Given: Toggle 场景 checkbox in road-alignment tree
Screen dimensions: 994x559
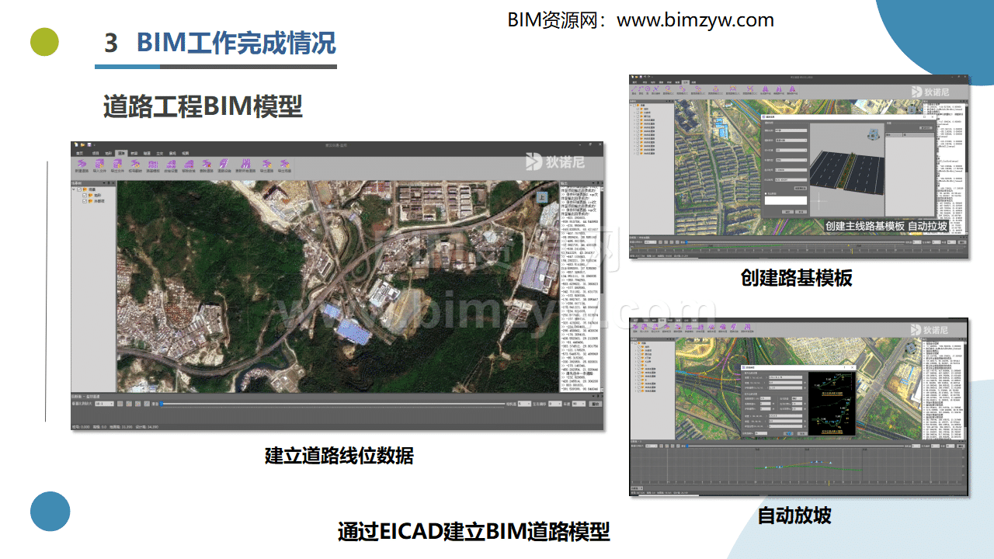Looking at the screenshot, I should tap(79, 189).
